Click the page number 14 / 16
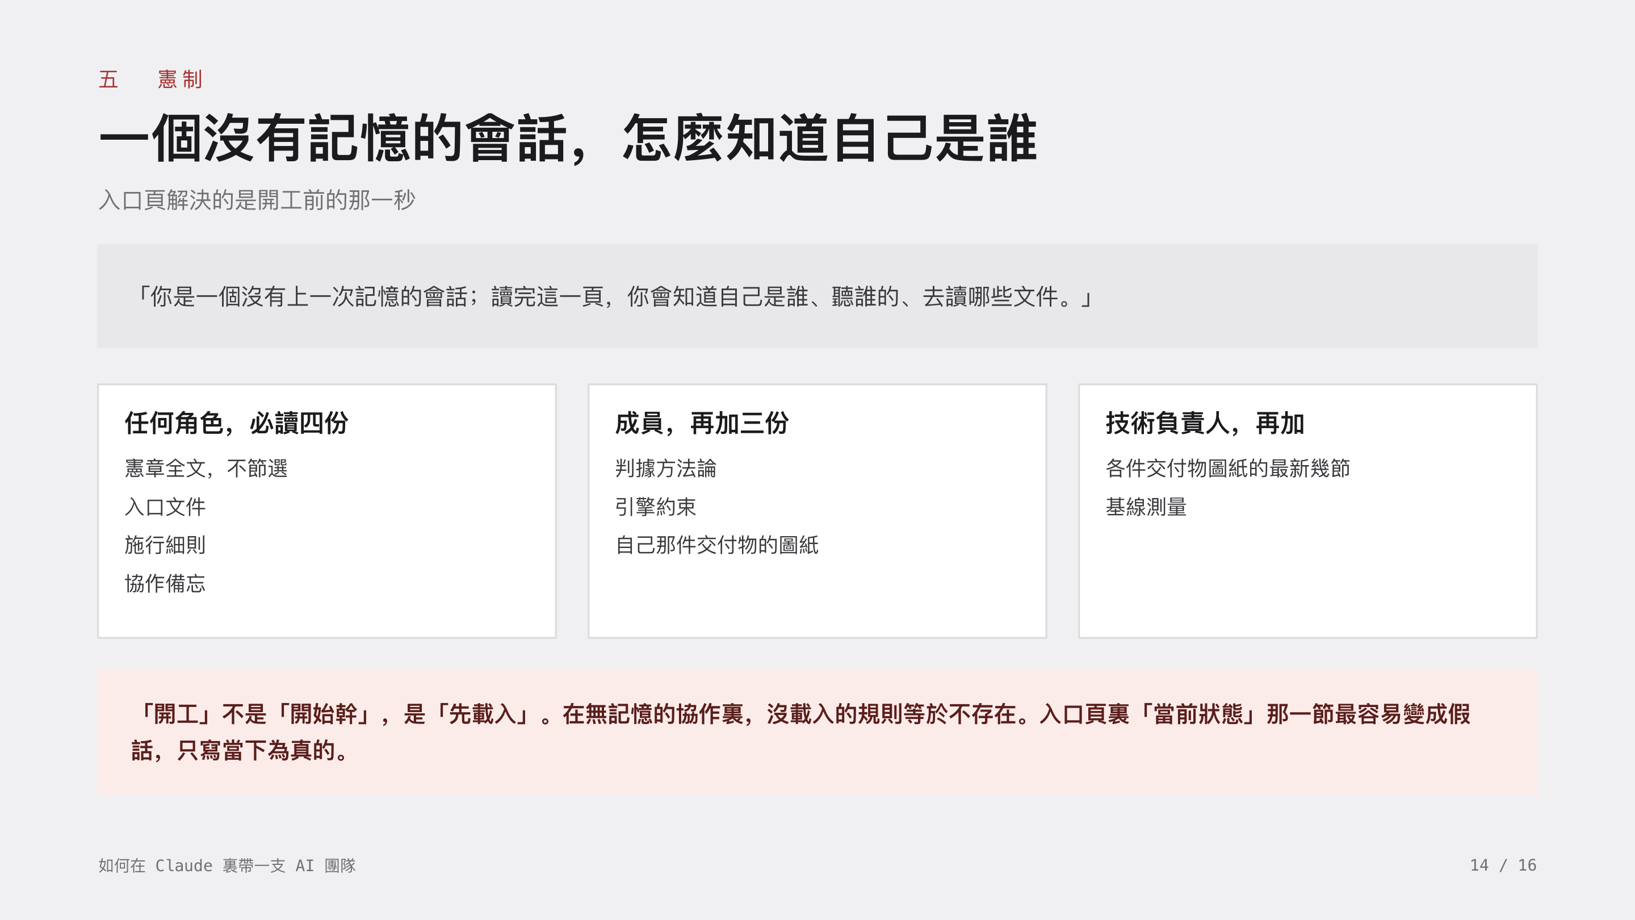Viewport: 1635px width, 920px height. click(1503, 865)
